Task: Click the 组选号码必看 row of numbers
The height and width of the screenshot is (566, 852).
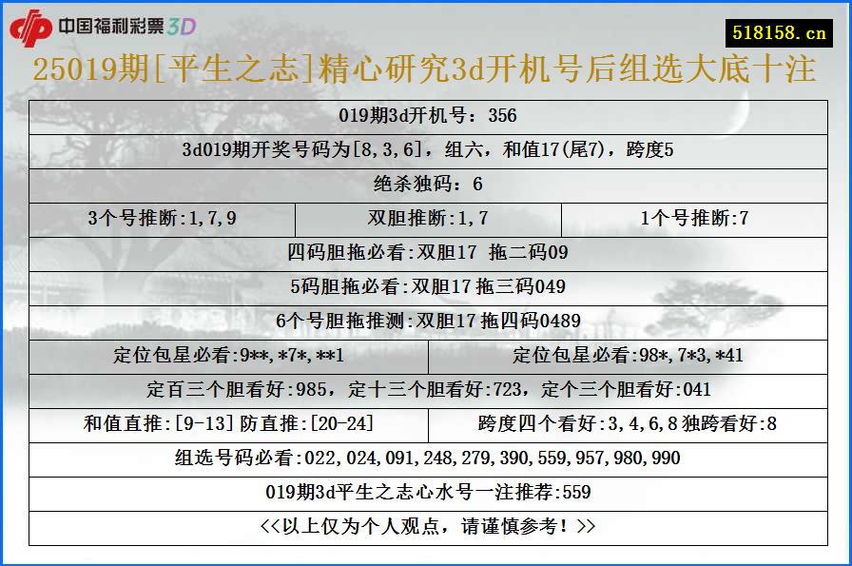Action: [x=426, y=459]
